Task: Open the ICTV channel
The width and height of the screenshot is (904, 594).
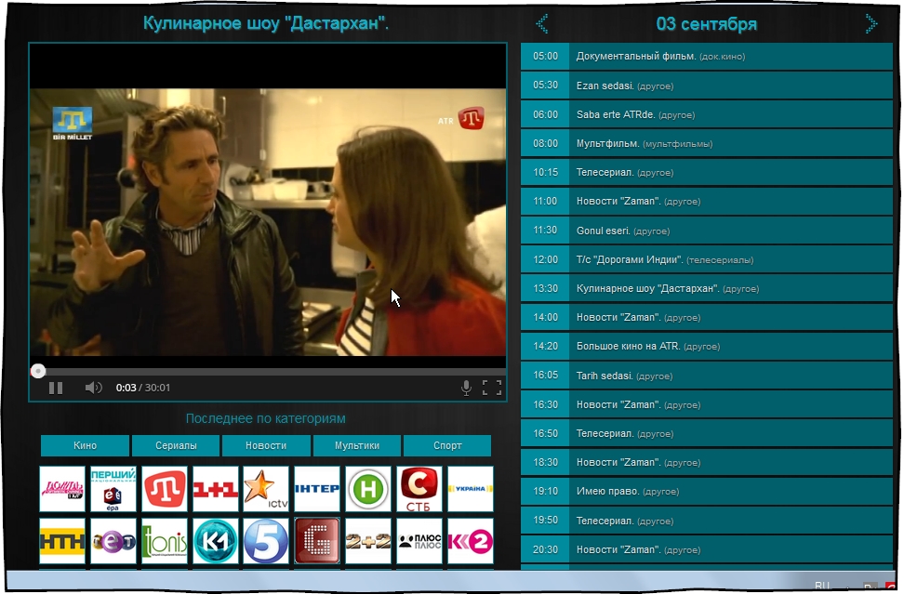Action: (266, 489)
